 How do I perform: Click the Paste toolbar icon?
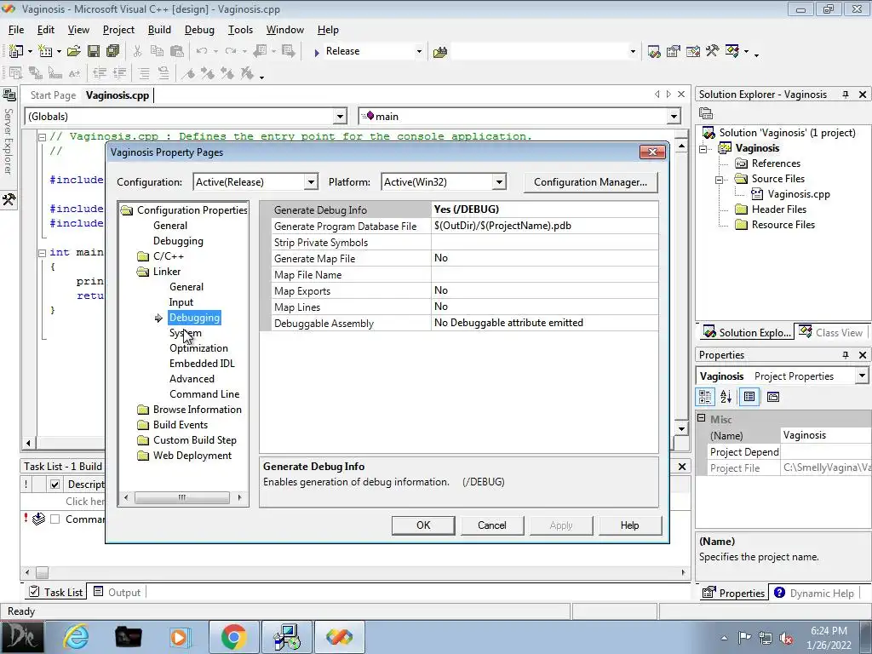[x=177, y=51]
